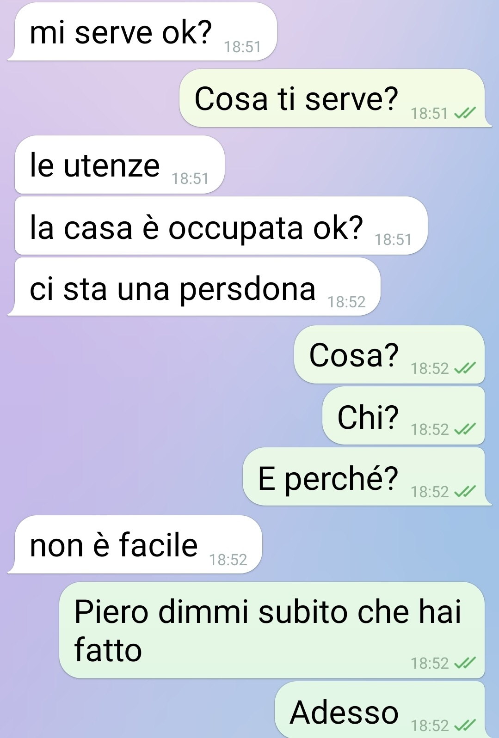499x738 pixels.
Task: Tap double-check icon on 'Cosa?' message
Action: click(465, 368)
